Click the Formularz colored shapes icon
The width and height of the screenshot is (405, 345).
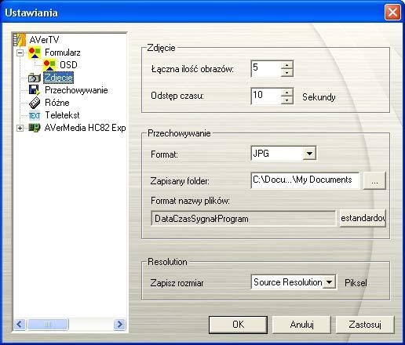35,53
